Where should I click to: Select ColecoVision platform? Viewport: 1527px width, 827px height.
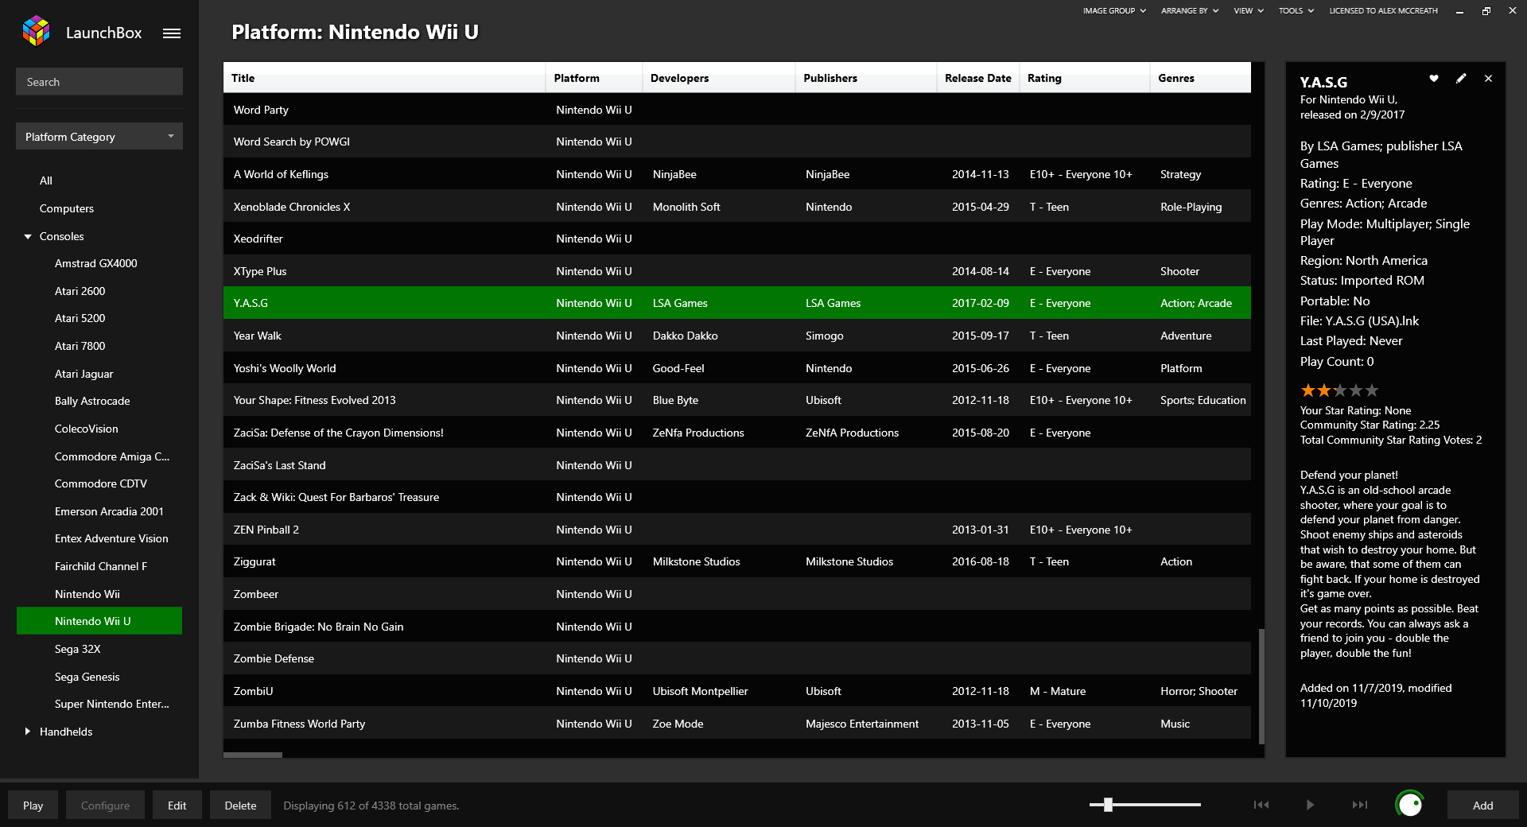(86, 429)
